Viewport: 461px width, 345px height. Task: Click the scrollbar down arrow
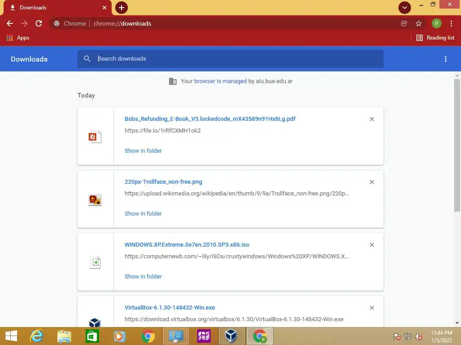(x=457, y=323)
